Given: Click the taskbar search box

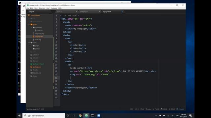Looking at the screenshot, I should click(44, 115).
